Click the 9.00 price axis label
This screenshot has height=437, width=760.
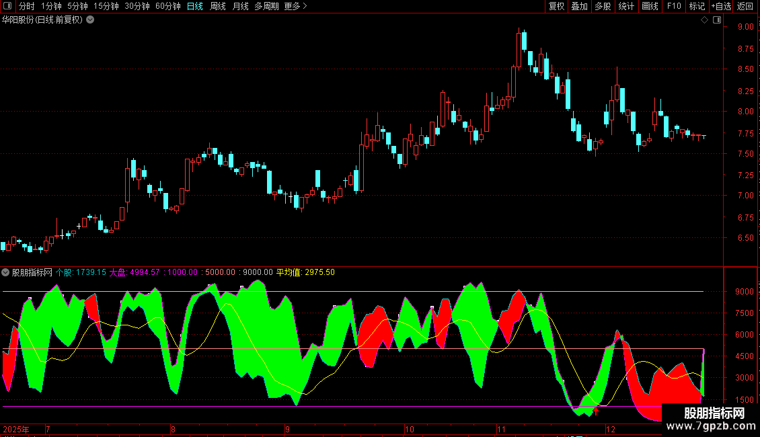point(745,27)
